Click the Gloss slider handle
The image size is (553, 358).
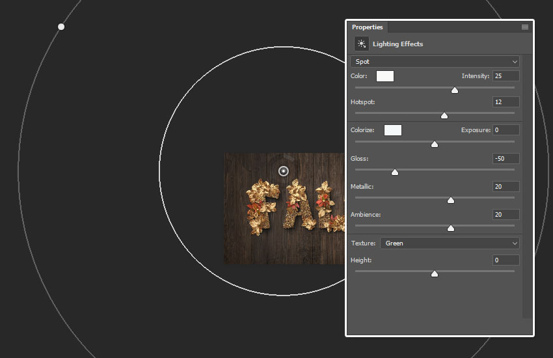click(395, 172)
